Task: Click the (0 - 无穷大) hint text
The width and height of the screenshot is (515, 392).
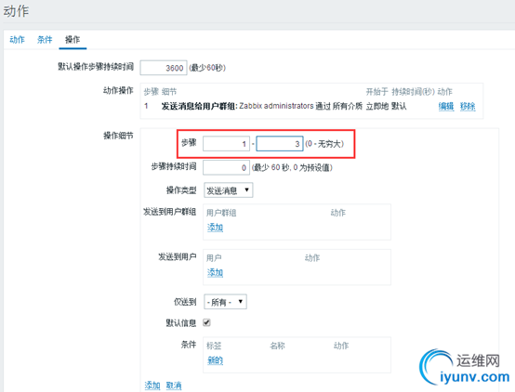Action: [x=324, y=144]
